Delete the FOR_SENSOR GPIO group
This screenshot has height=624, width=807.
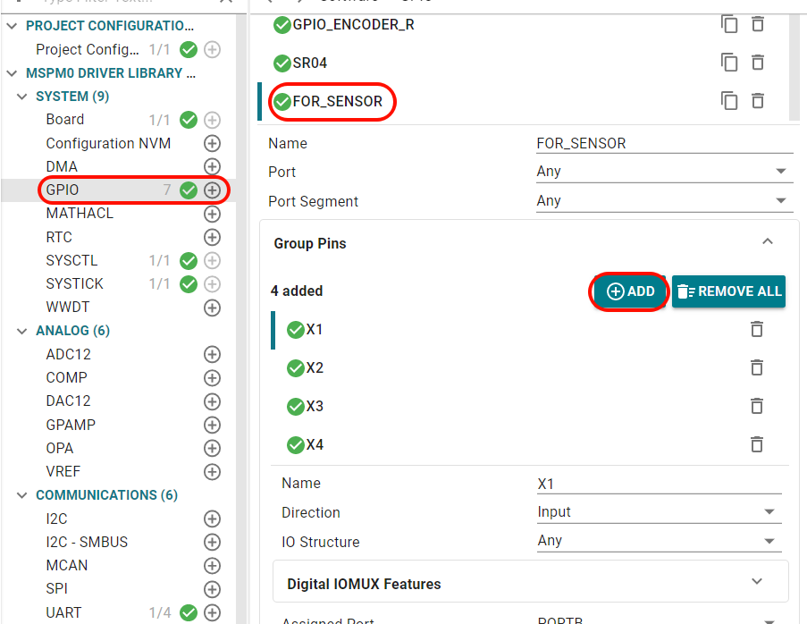tap(758, 101)
